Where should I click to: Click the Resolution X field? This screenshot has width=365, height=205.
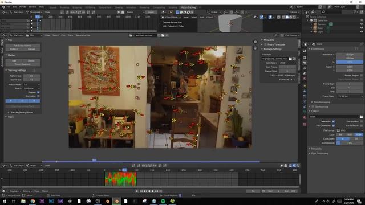(350, 55)
